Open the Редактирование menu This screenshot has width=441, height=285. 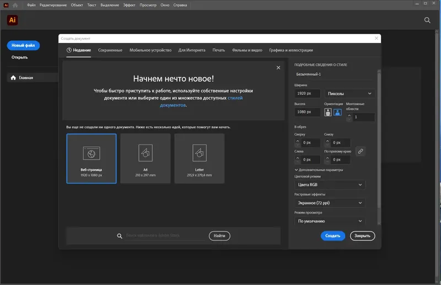coord(53,5)
